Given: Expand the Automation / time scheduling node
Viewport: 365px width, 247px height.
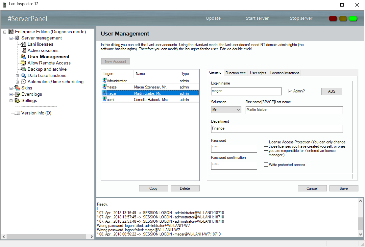Looking at the screenshot, I should [x=17, y=82].
